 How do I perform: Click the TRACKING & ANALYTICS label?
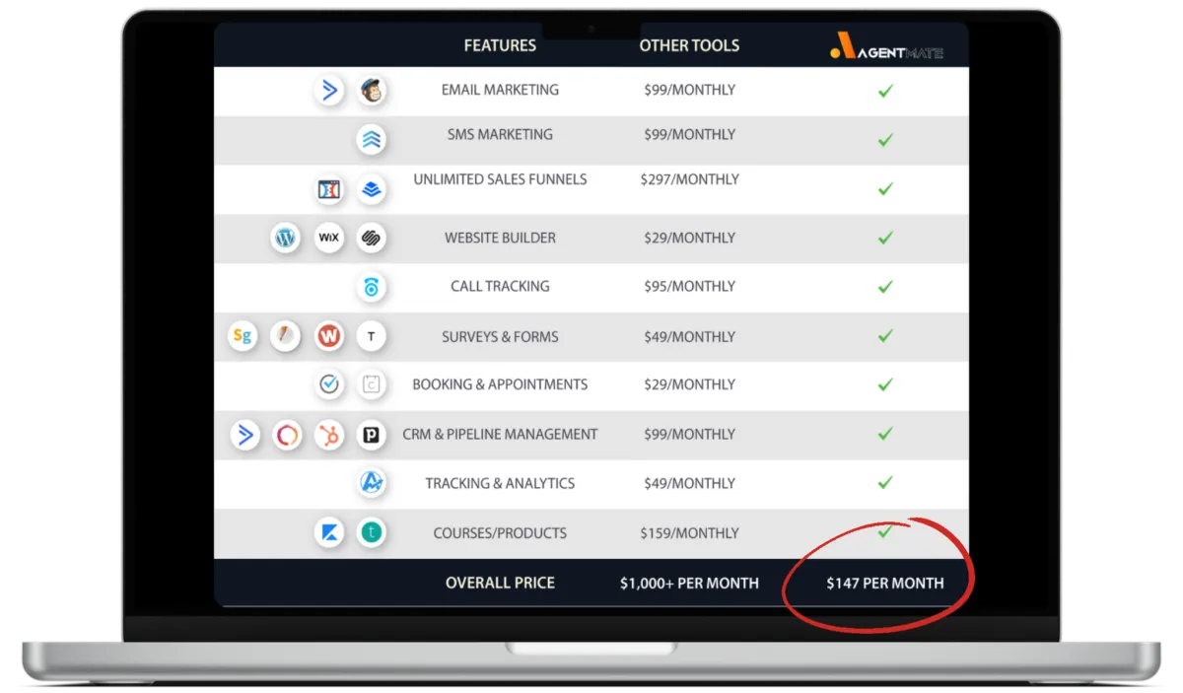click(500, 483)
